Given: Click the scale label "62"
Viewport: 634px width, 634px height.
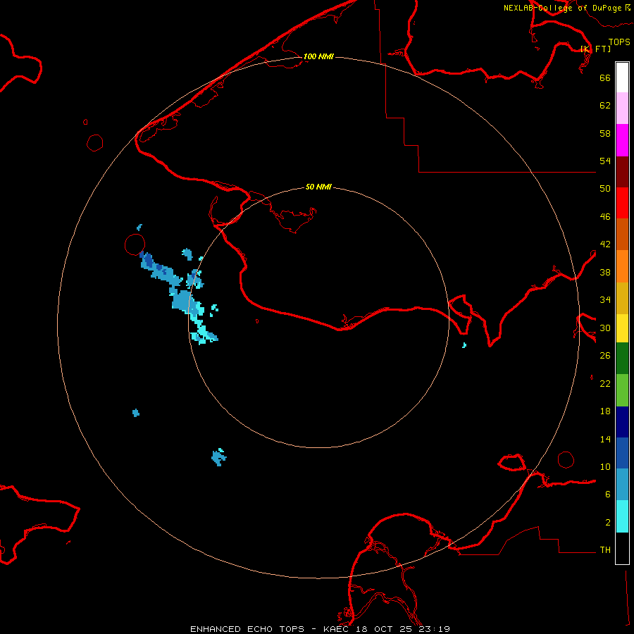Looking at the screenshot, I should coord(605,105).
